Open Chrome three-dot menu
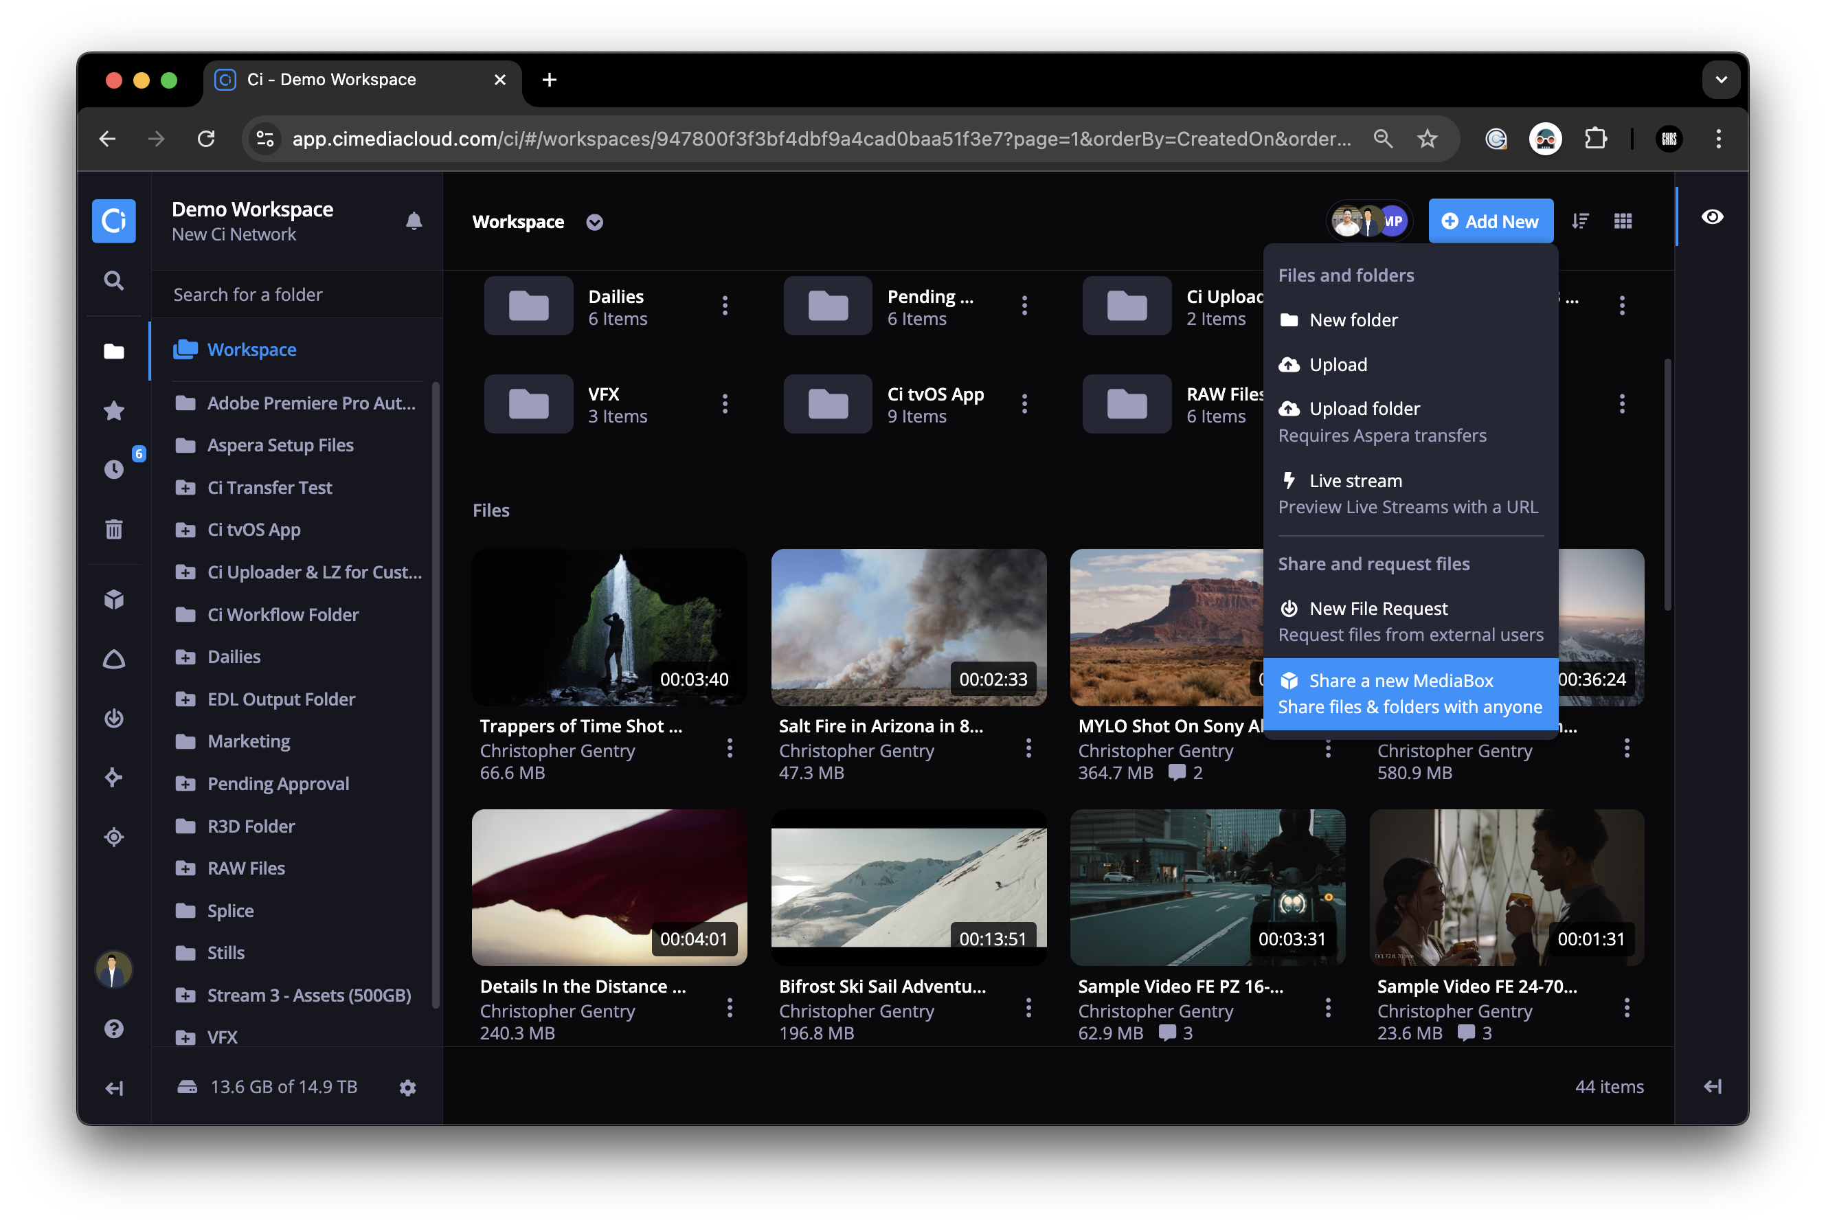This screenshot has width=1826, height=1227. [1718, 139]
